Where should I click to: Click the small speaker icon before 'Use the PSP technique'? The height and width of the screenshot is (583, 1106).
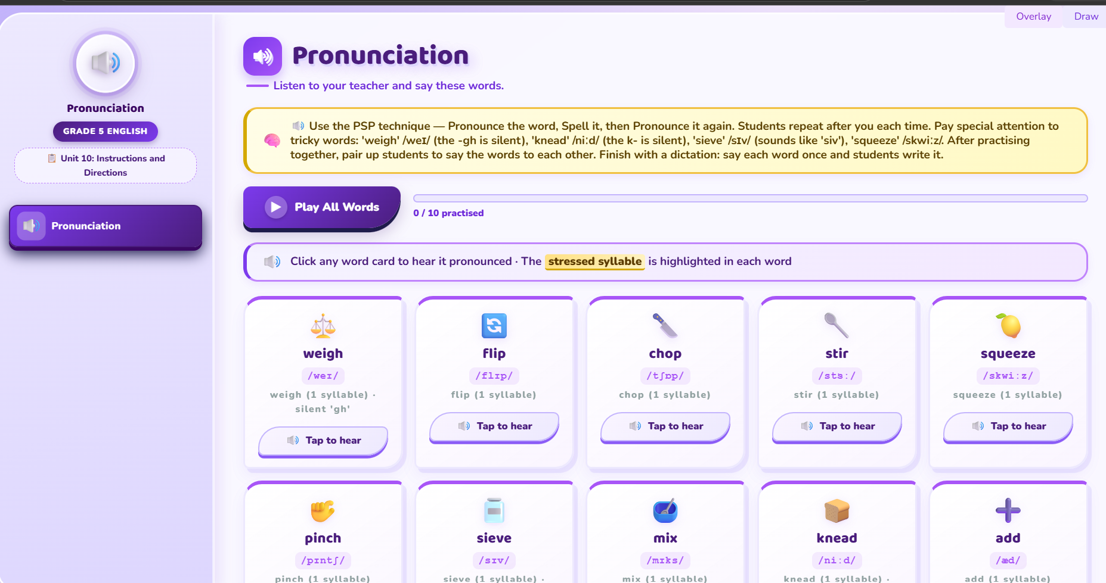298,126
